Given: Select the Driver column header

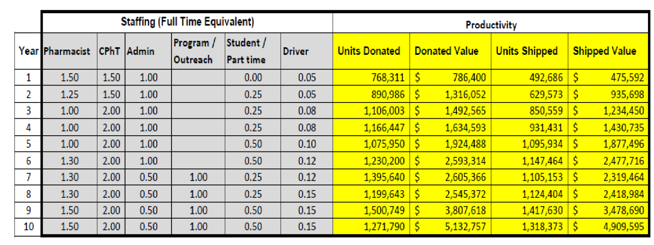Looking at the screenshot, I should 295,51.
